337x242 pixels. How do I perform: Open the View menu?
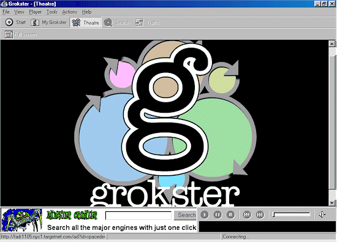[19, 12]
